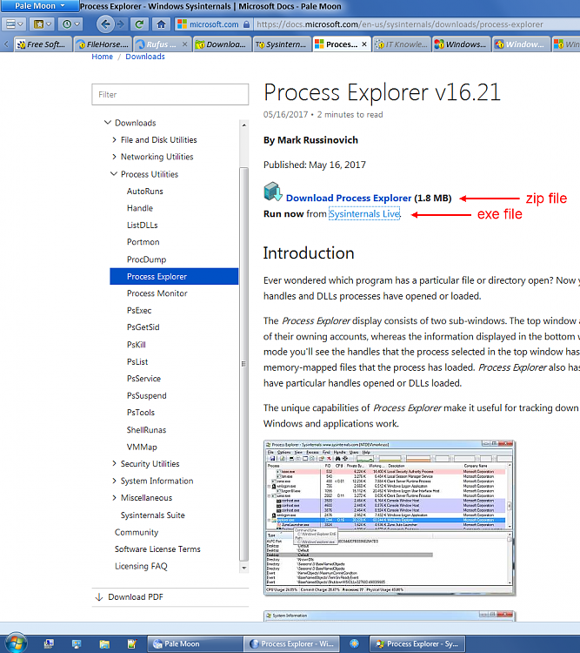Collapse Process Utilities section
The height and width of the screenshot is (653, 580).
pos(114,173)
